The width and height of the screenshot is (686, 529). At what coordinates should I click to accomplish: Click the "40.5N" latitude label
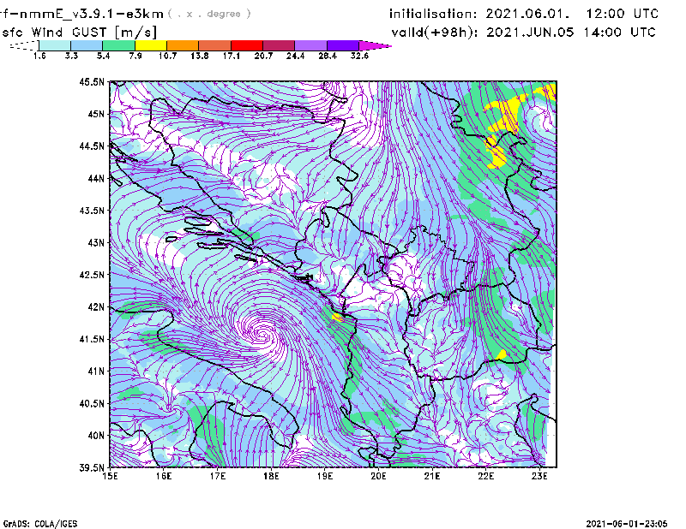(92, 403)
